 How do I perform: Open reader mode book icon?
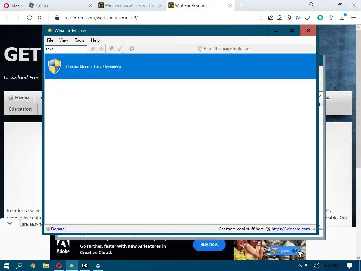pos(261,18)
